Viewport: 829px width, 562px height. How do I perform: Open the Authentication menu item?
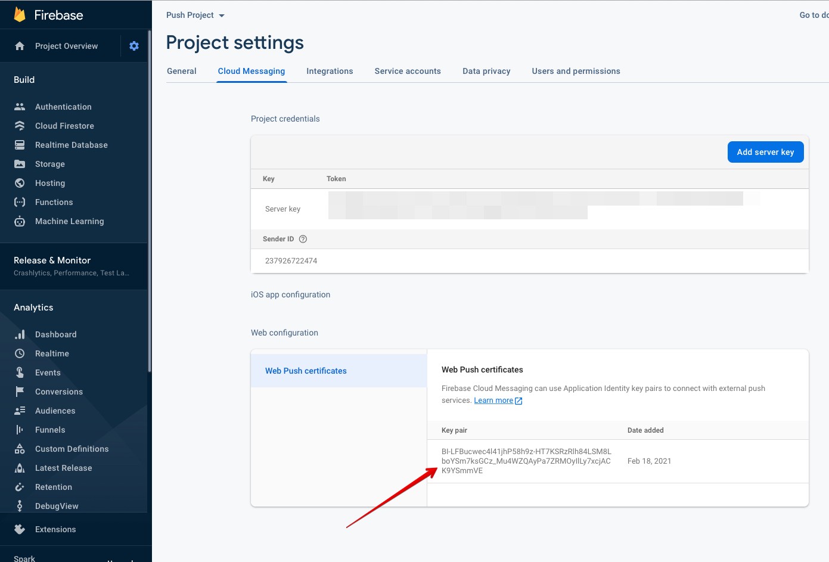point(63,107)
